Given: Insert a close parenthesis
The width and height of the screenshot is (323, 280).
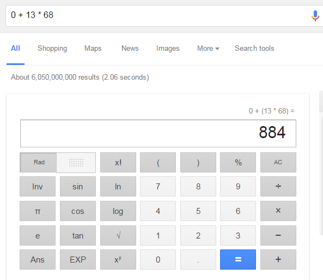Looking at the screenshot, I should [198, 163].
